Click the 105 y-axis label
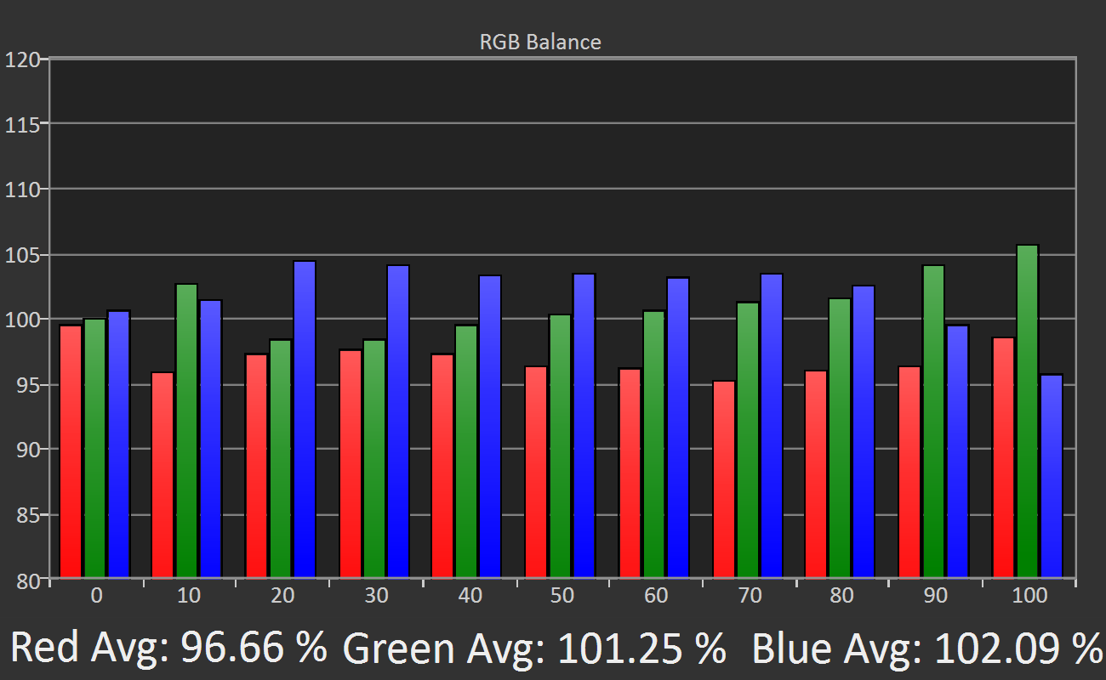 tap(23, 255)
